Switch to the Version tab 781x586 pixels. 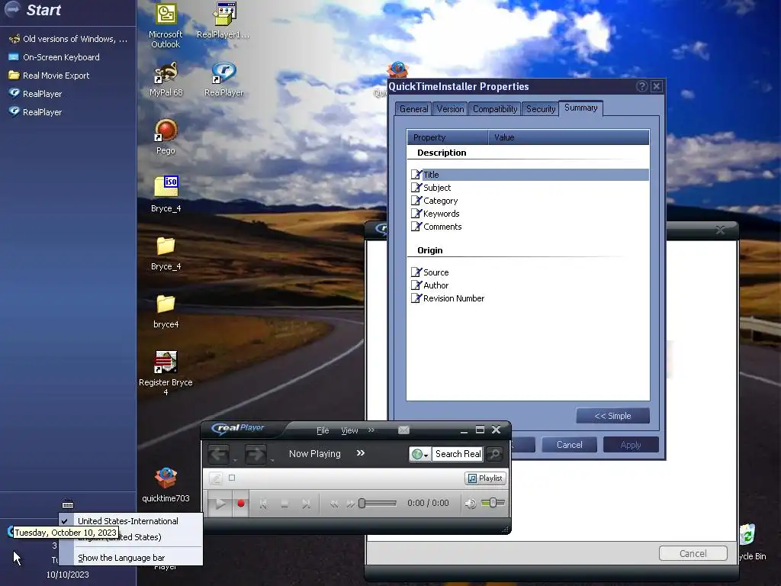pyautogui.click(x=450, y=108)
